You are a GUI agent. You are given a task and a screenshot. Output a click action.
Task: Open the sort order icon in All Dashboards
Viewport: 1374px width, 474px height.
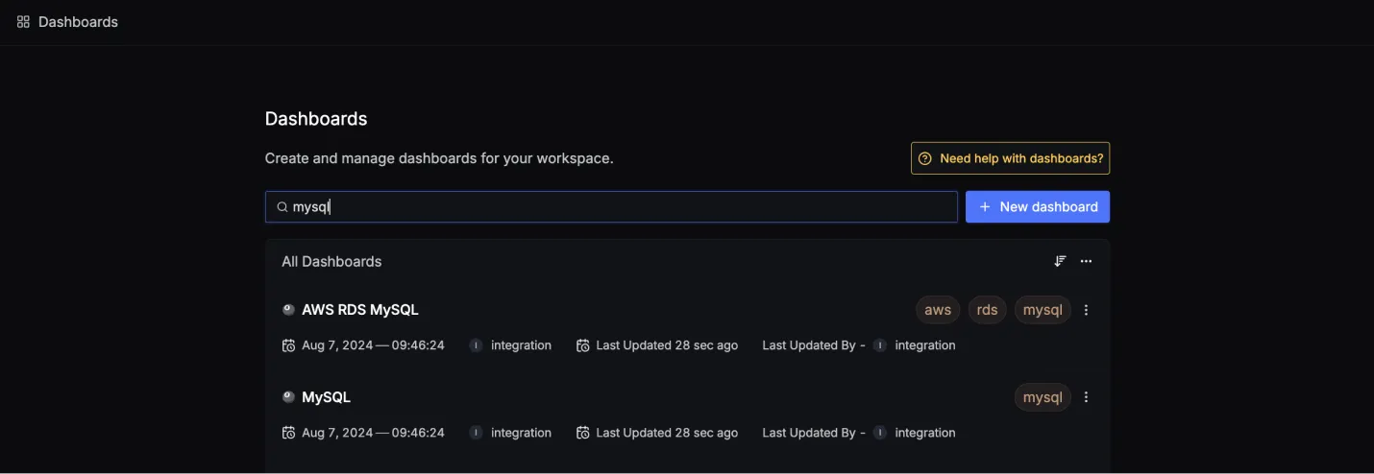(x=1060, y=261)
